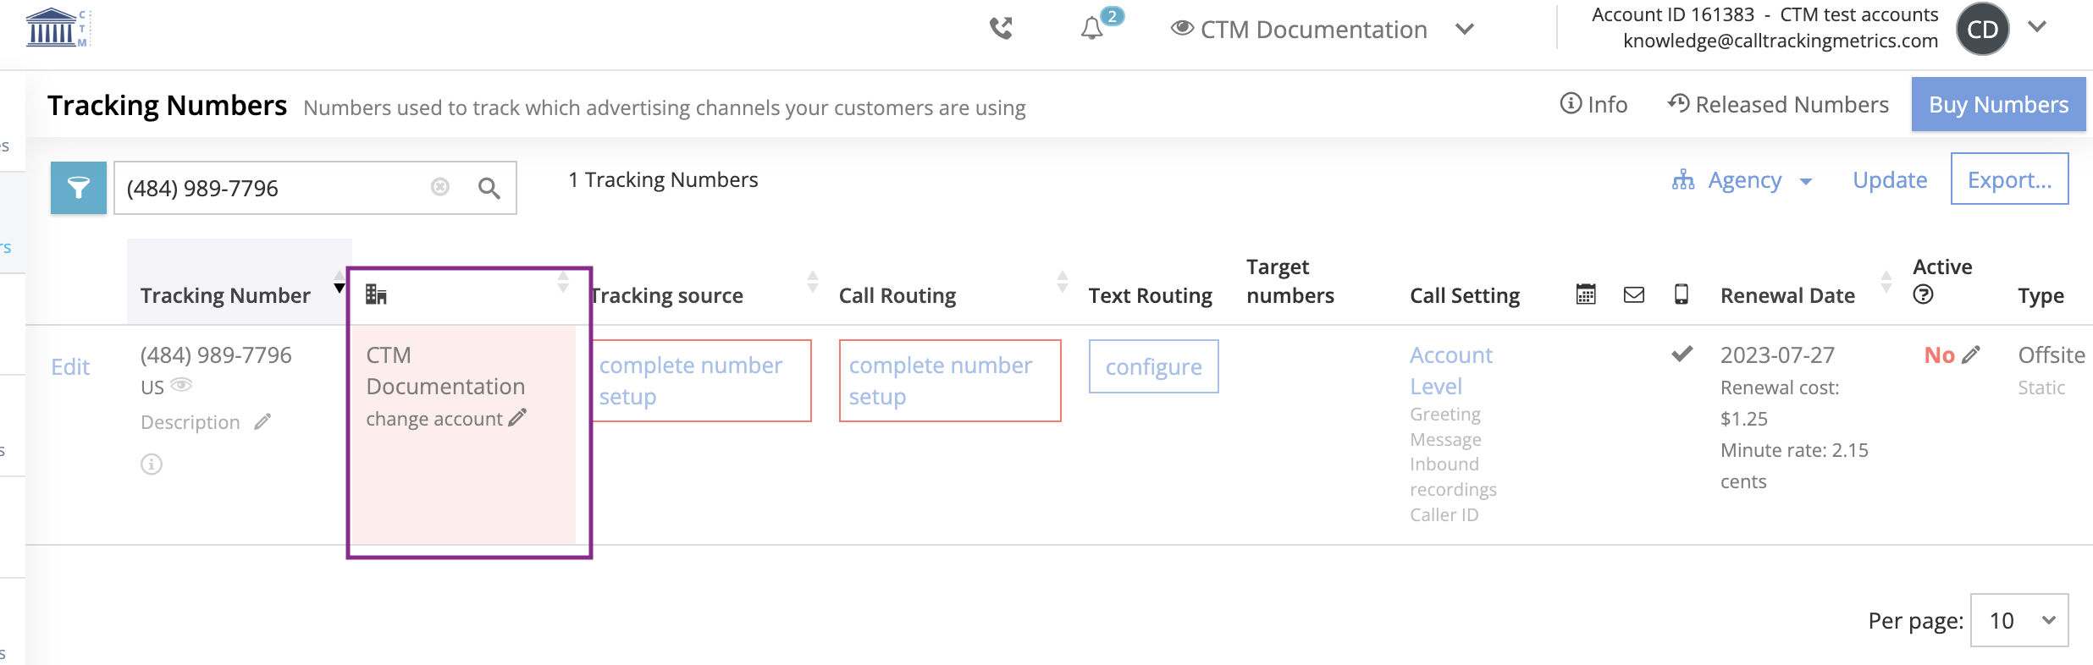
Task: Open the Released Numbers link
Action: click(x=1778, y=105)
